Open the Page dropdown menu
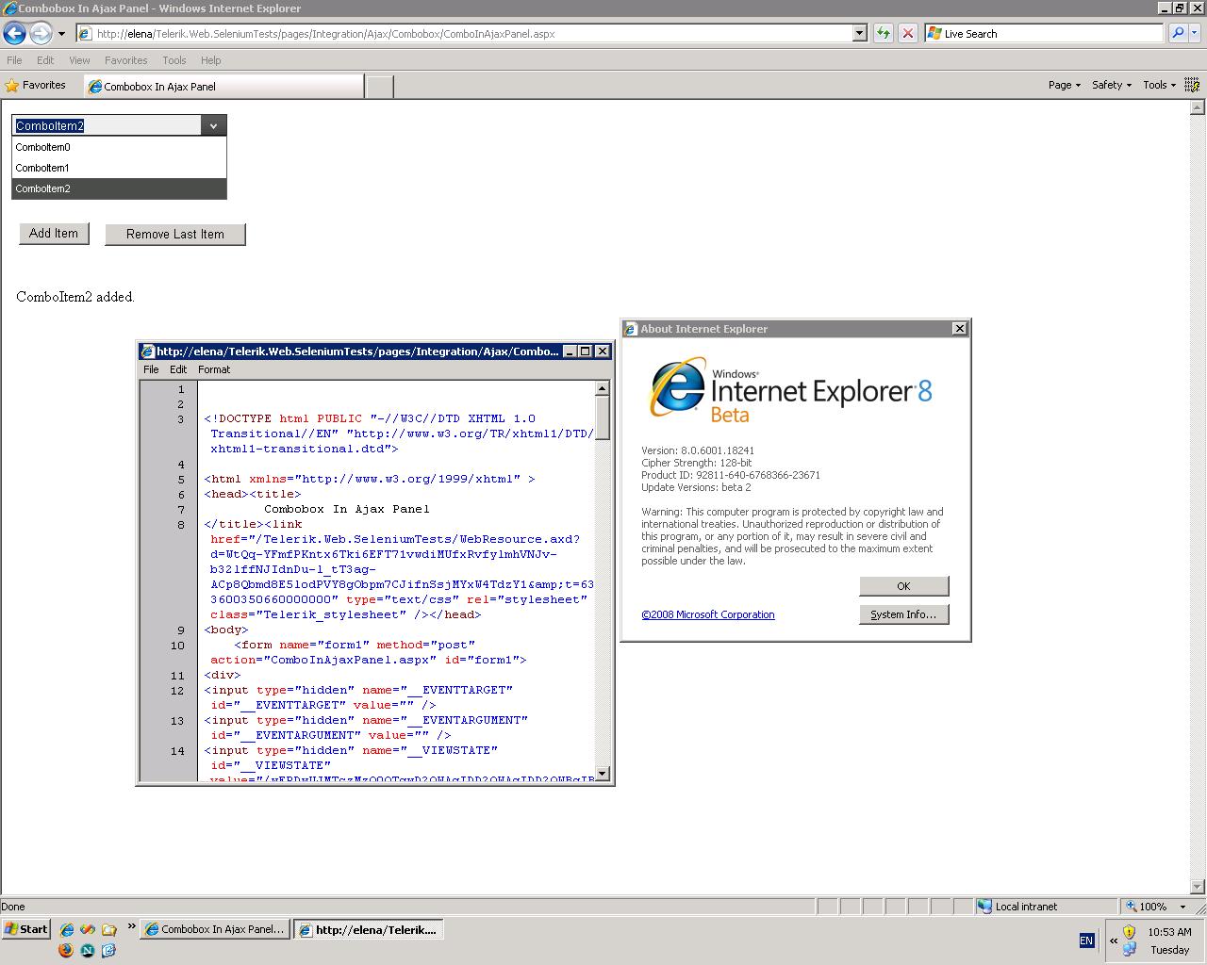 click(x=1065, y=85)
